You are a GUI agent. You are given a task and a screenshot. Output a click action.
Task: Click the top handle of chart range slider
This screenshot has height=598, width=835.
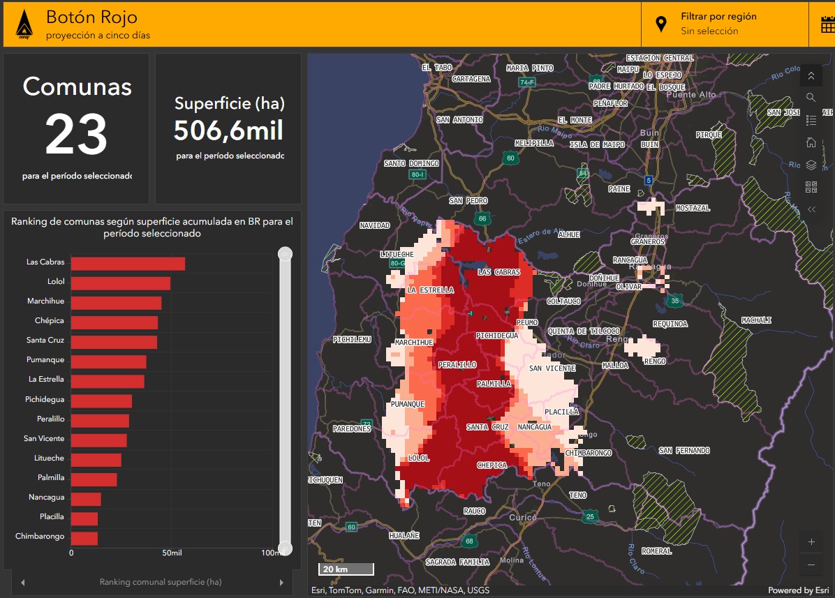[x=285, y=254]
